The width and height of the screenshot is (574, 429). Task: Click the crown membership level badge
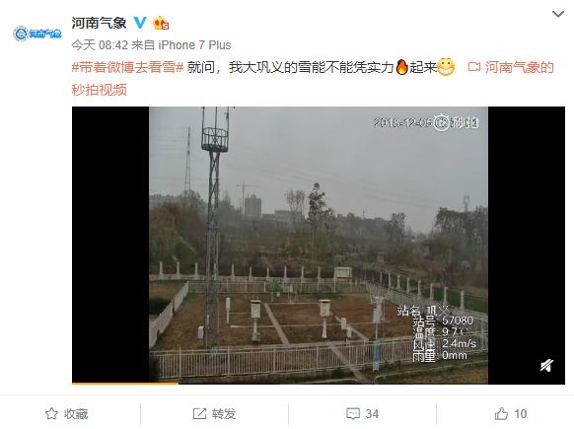[161, 23]
